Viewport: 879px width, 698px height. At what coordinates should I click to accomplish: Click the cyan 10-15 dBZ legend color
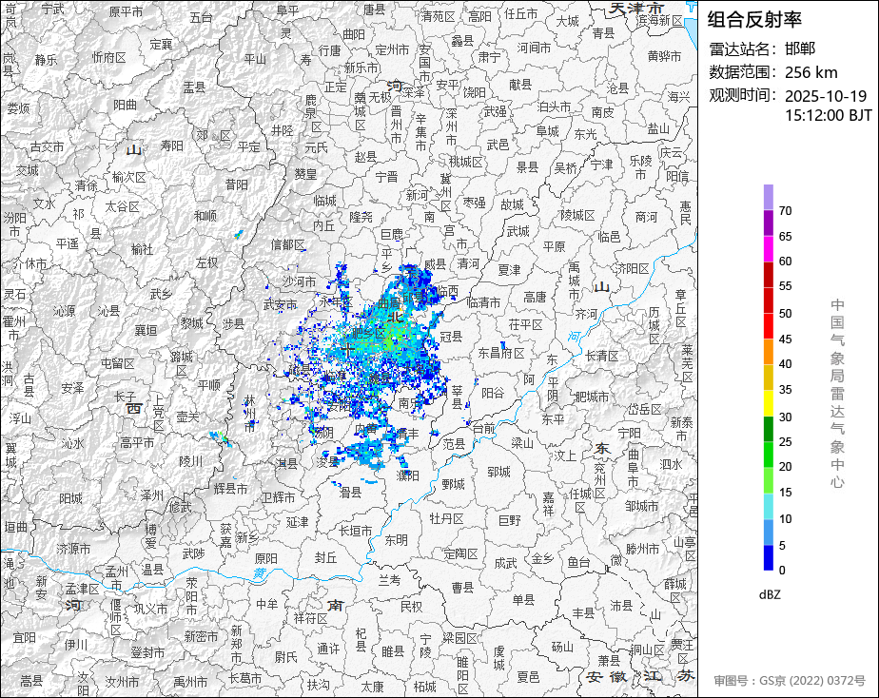pos(768,506)
